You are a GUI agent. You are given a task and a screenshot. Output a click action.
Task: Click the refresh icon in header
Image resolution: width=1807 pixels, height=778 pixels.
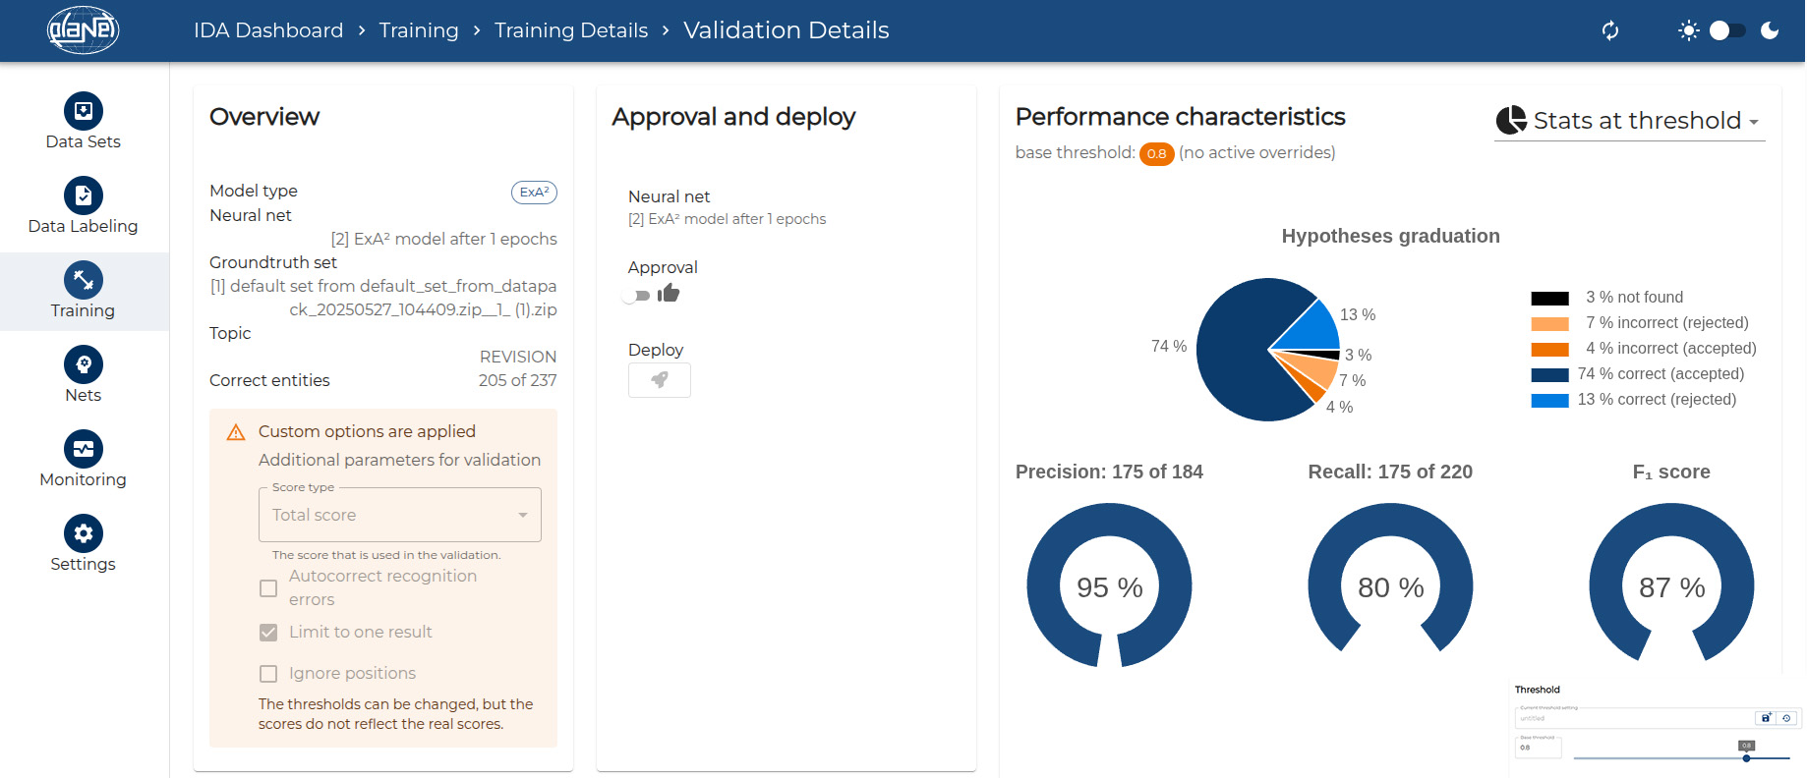click(x=1610, y=30)
